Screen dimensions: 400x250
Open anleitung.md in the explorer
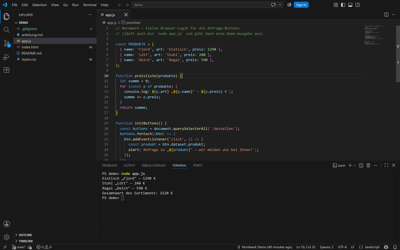pyautogui.click(x=55, y=35)
